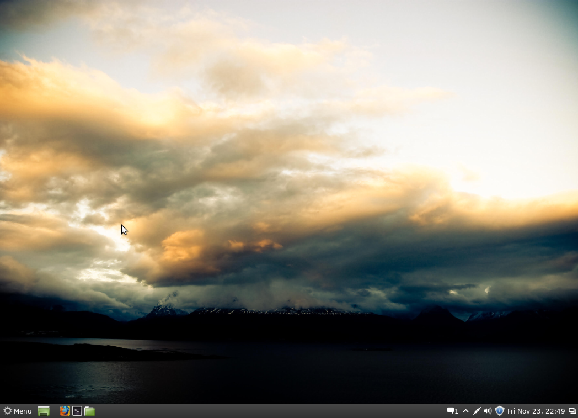Open Update Manager via the shield tray icon
Viewport: 578px width, 418px height.
(x=499, y=411)
